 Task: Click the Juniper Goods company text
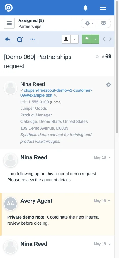pyautogui.click(x=34, y=109)
